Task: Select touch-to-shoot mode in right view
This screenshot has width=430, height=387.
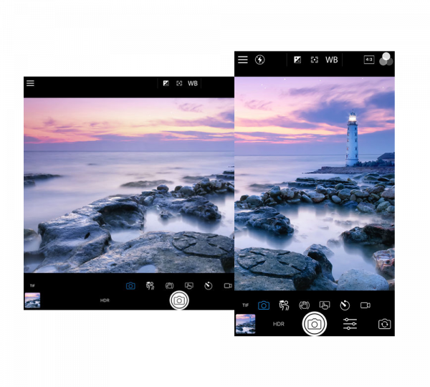Action: [324, 305]
